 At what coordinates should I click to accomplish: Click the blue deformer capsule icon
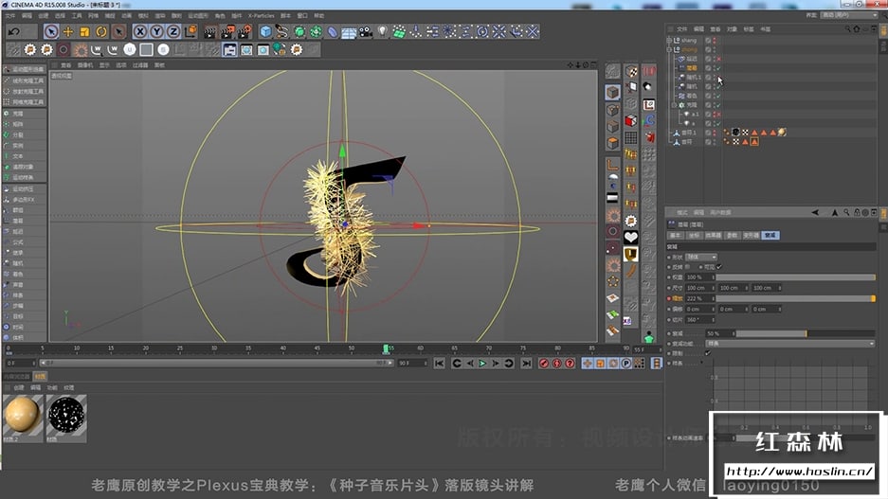333,31
